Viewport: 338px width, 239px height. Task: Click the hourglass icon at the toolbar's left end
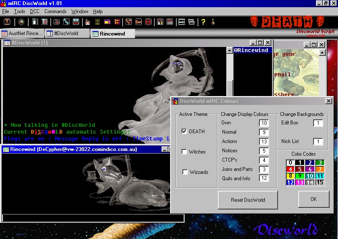[8, 22]
